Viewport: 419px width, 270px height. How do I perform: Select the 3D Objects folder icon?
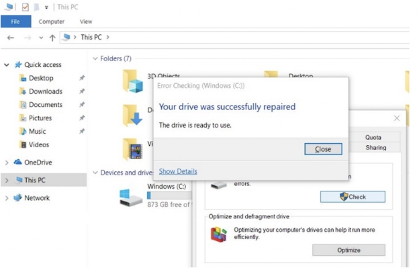tap(133, 81)
